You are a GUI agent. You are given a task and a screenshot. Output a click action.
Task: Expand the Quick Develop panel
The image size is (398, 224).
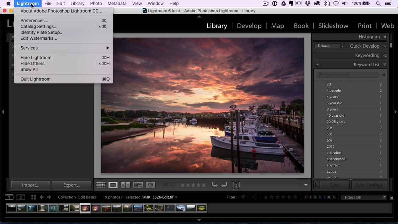coord(385,46)
